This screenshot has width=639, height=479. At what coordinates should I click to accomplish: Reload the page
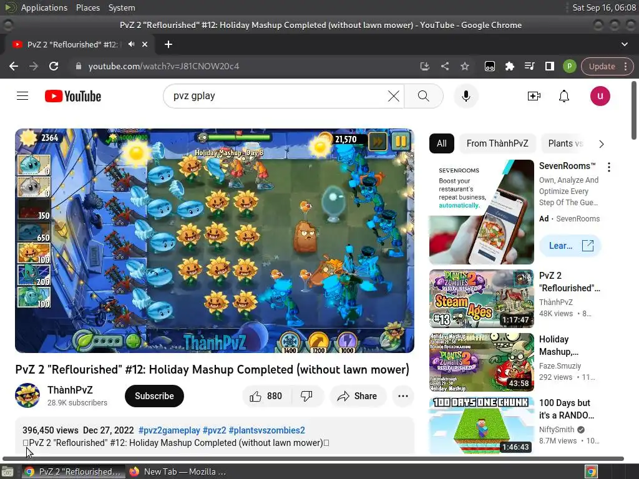54,66
